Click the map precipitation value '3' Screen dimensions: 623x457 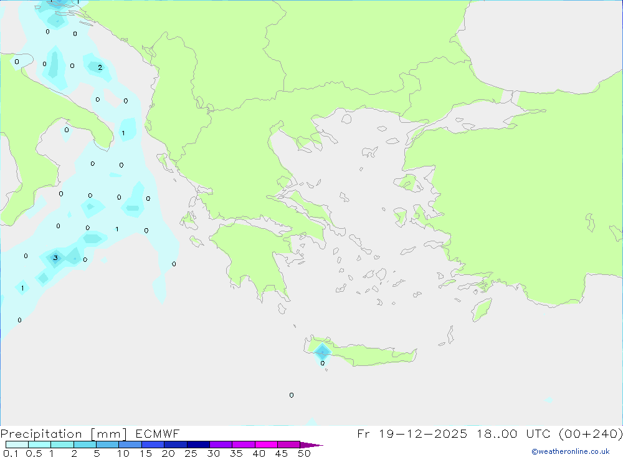[x=55, y=257]
